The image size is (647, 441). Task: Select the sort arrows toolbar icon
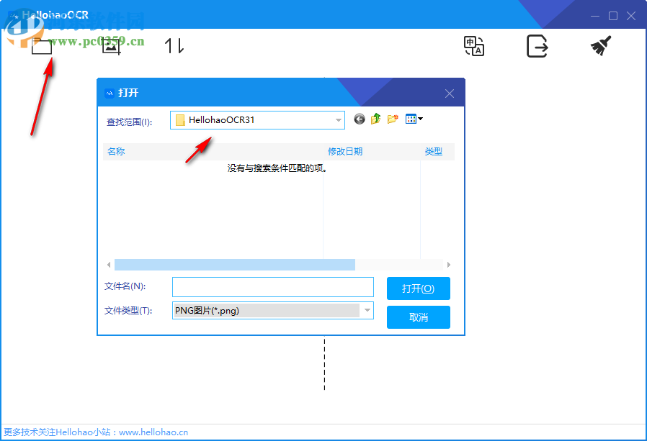click(x=174, y=46)
